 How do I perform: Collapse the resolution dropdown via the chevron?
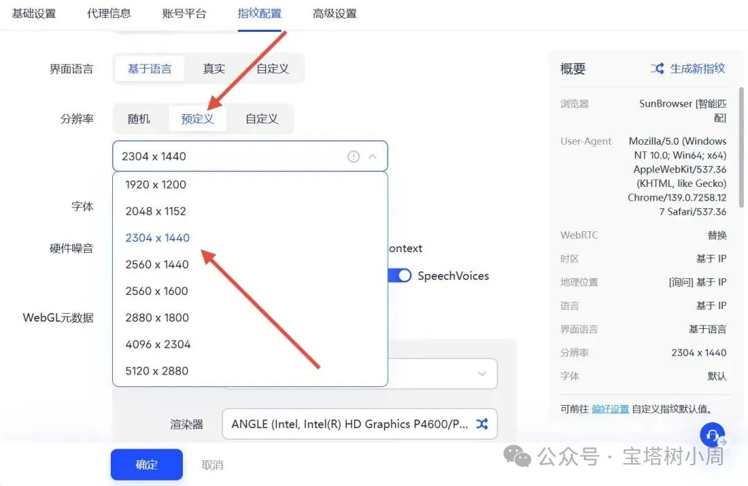tap(373, 156)
